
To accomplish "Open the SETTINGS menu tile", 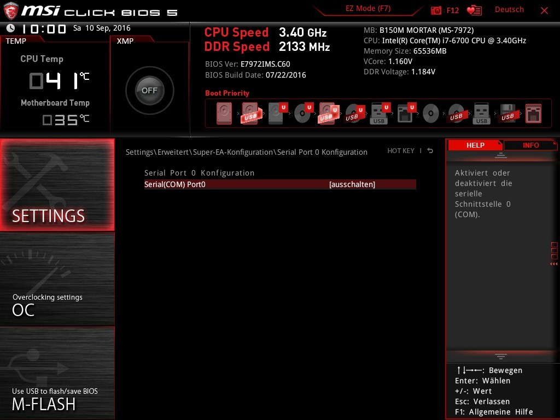I will pos(57,185).
